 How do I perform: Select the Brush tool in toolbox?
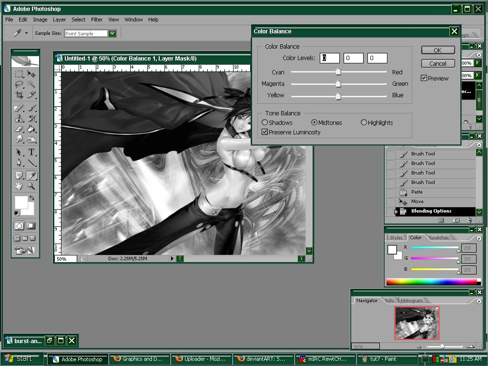[31, 108]
